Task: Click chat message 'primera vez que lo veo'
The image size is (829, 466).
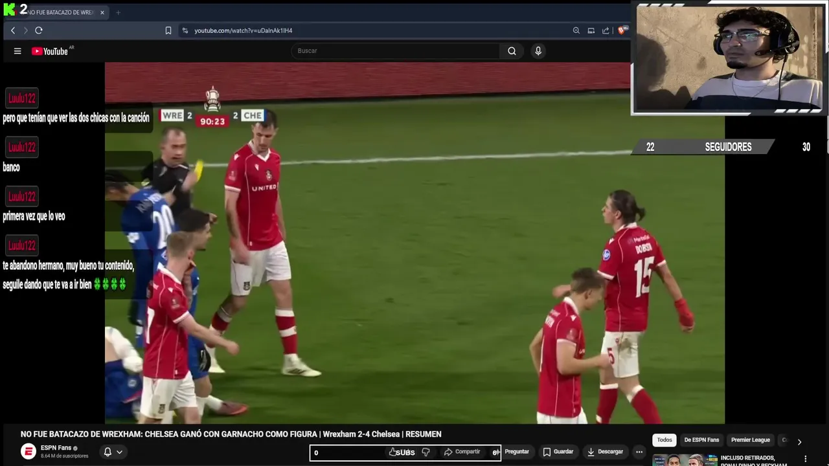Action: point(34,216)
